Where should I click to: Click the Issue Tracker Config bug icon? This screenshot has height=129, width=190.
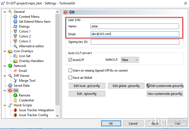coord(15,115)
